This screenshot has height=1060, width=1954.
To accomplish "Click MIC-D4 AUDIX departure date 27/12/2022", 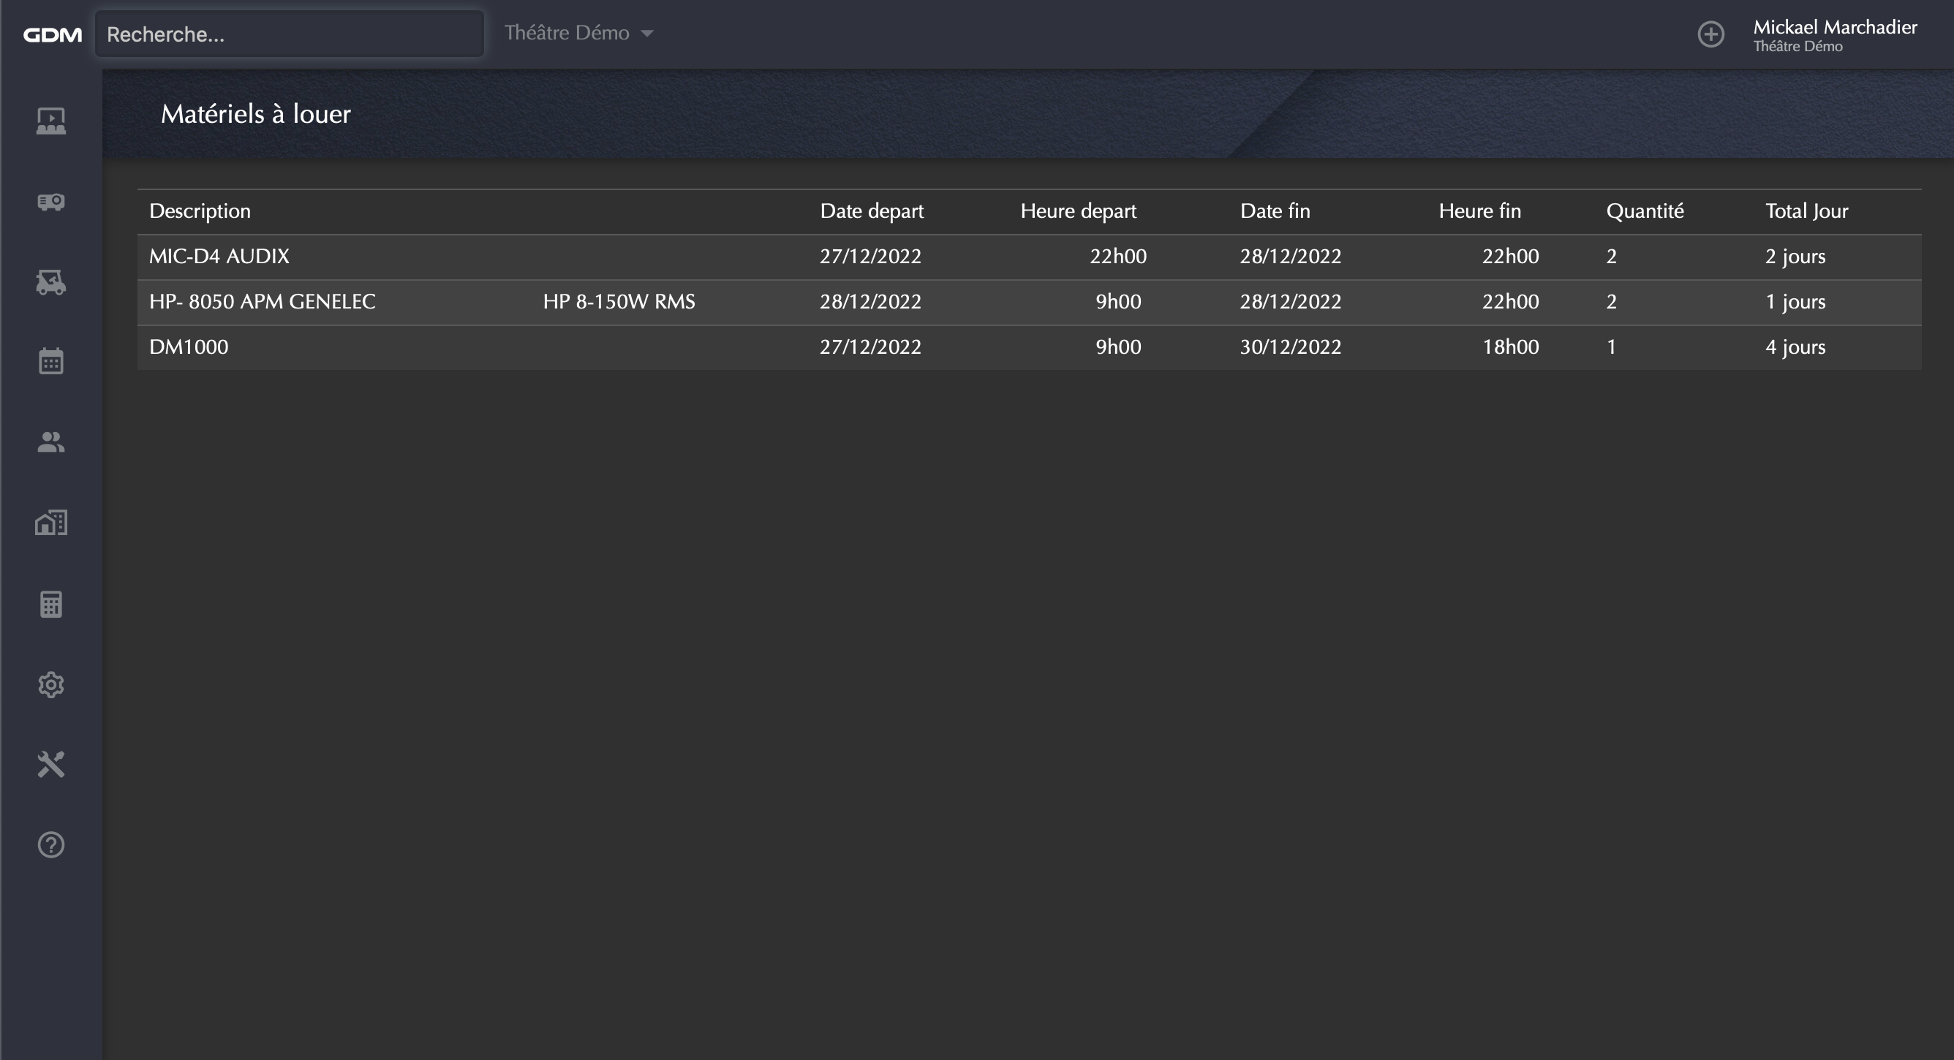I will [x=870, y=257].
